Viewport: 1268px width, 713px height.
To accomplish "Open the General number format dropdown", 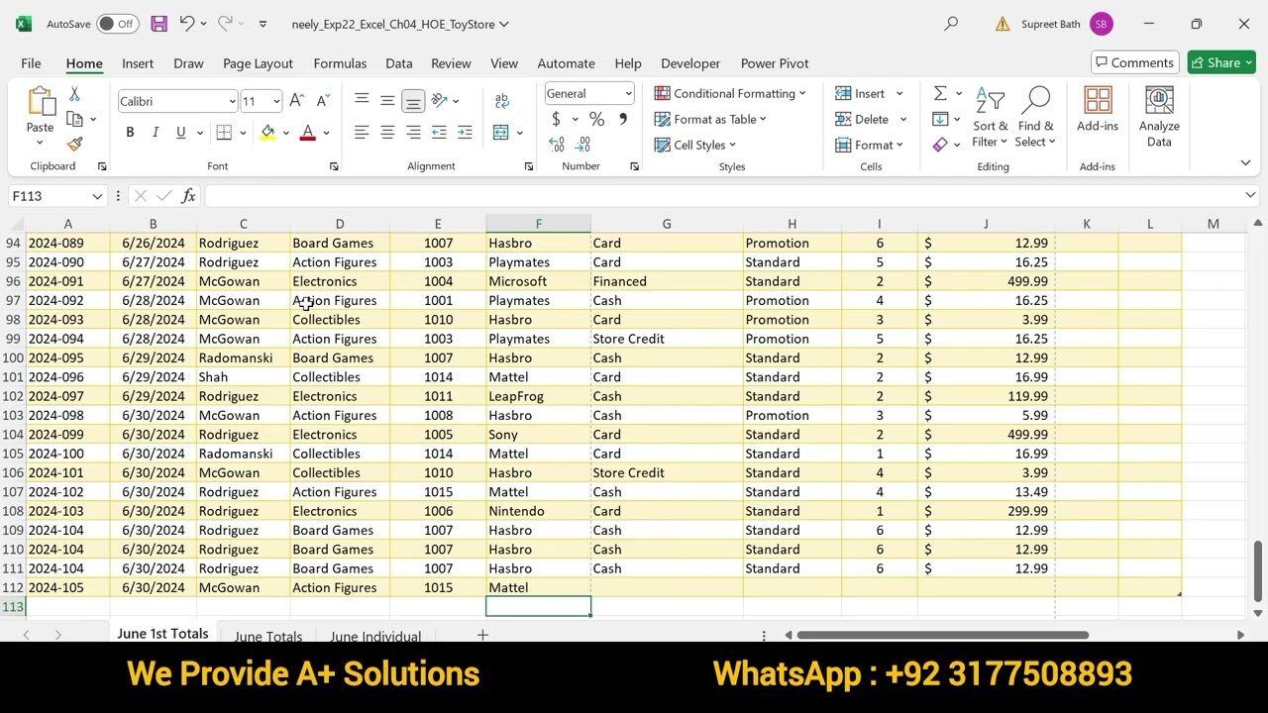I will pyautogui.click(x=628, y=93).
